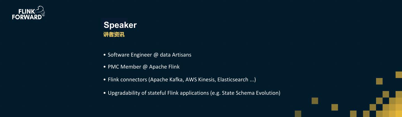The height and width of the screenshot is (117, 402).
Task: Click the bullet before PMC Member
Action: pyautogui.click(x=104, y=67)
